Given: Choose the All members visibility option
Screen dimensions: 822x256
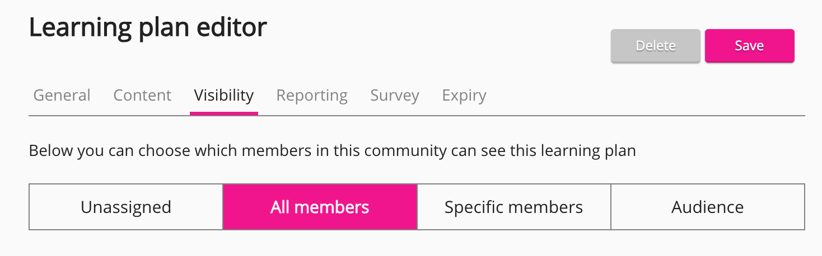Looking at the screenshot, I should 320,207.
